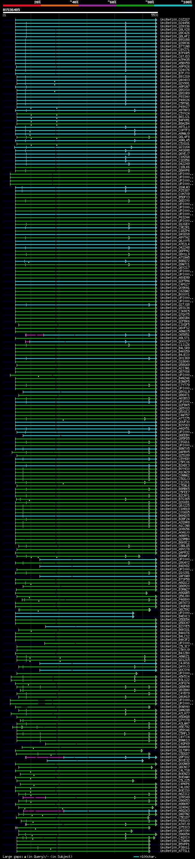This screenshot has width=195, height=859.
Task: Select label UniRef100_Q2I164
Action: tap(175, 147)
